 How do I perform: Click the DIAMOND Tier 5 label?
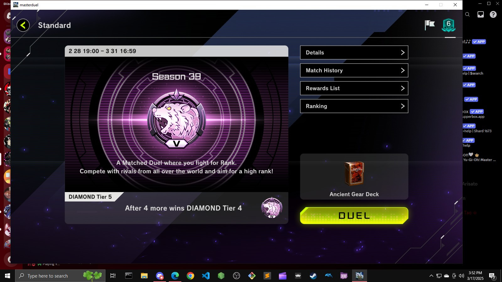coord(90,197)
